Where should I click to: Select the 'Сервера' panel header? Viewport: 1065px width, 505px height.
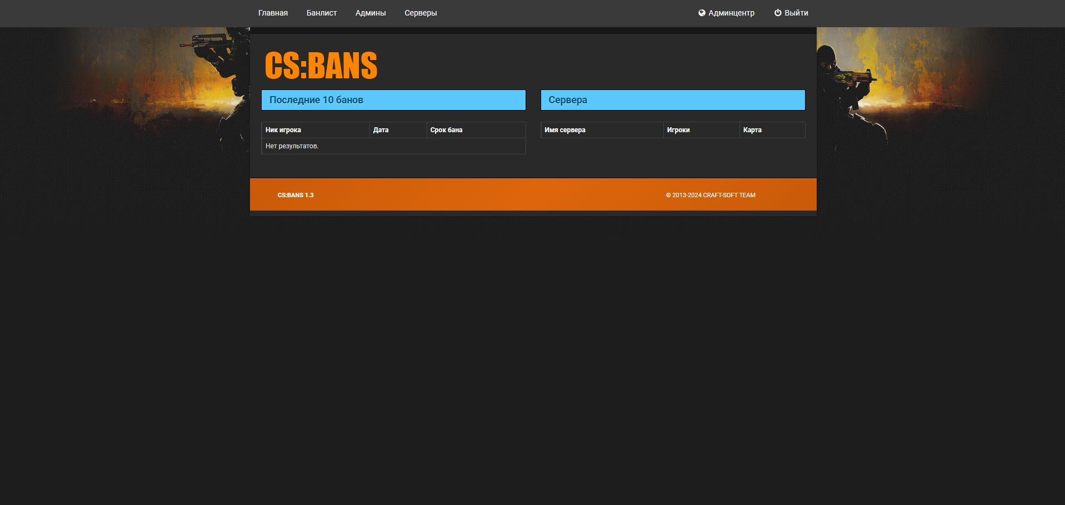point(672,100)
